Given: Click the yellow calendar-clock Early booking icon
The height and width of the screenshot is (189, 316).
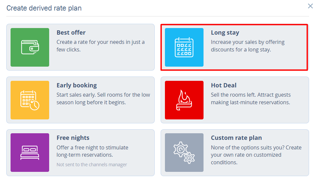Looking at the screenshot, I should (30, 100).
